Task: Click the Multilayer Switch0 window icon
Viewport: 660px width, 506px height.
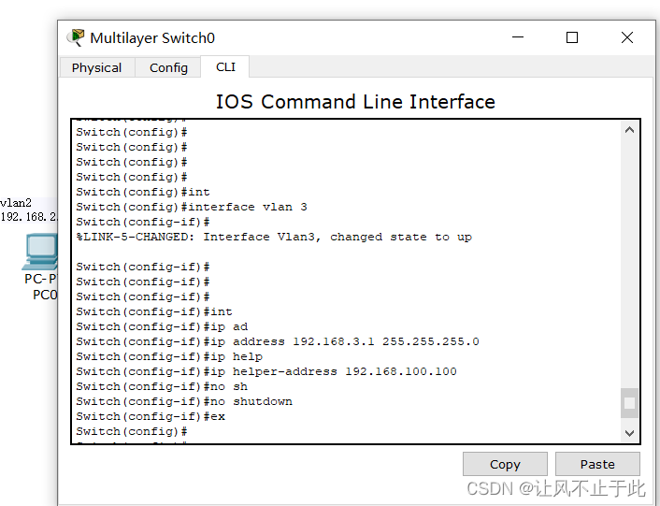Action: tap(76, 37)
